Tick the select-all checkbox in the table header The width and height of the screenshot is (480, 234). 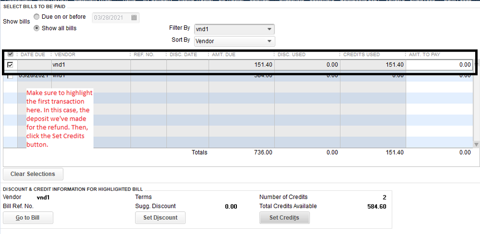point(11,55)
